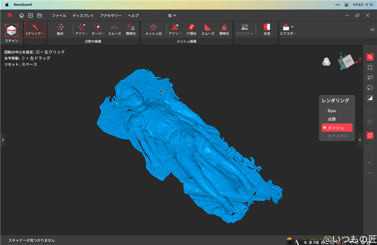This screenshot has width=377, height=245.
Task: Click the home icon in title bar
Action: coord(21,16)
